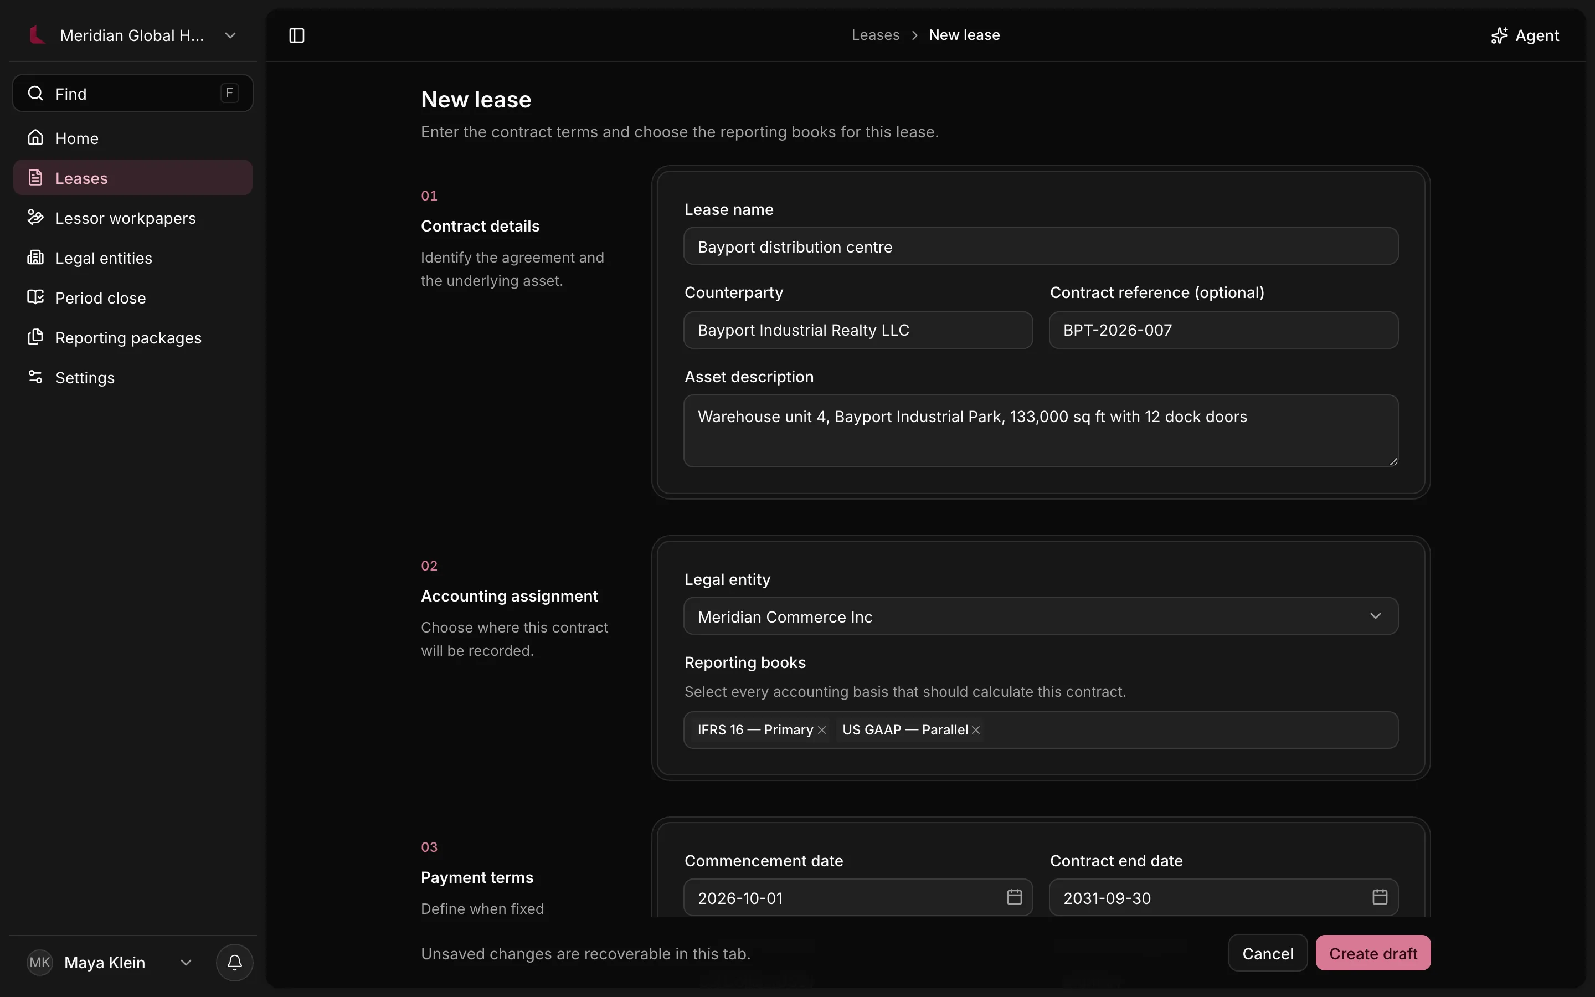Click the Leases breadcrumb link

click(x=875, y=35)
